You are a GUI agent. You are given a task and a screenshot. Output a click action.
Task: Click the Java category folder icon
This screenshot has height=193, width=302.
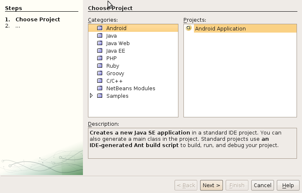click(x=100, y=36)
